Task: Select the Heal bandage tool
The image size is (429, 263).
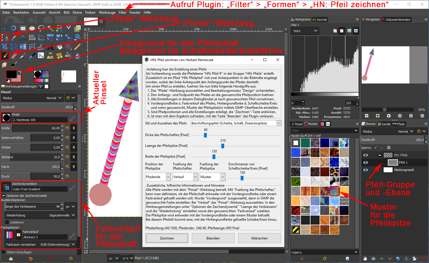Action: 59,56
